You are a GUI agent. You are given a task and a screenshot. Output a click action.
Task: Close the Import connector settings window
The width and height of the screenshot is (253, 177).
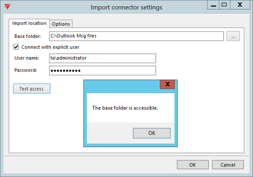tap(240, 5)
